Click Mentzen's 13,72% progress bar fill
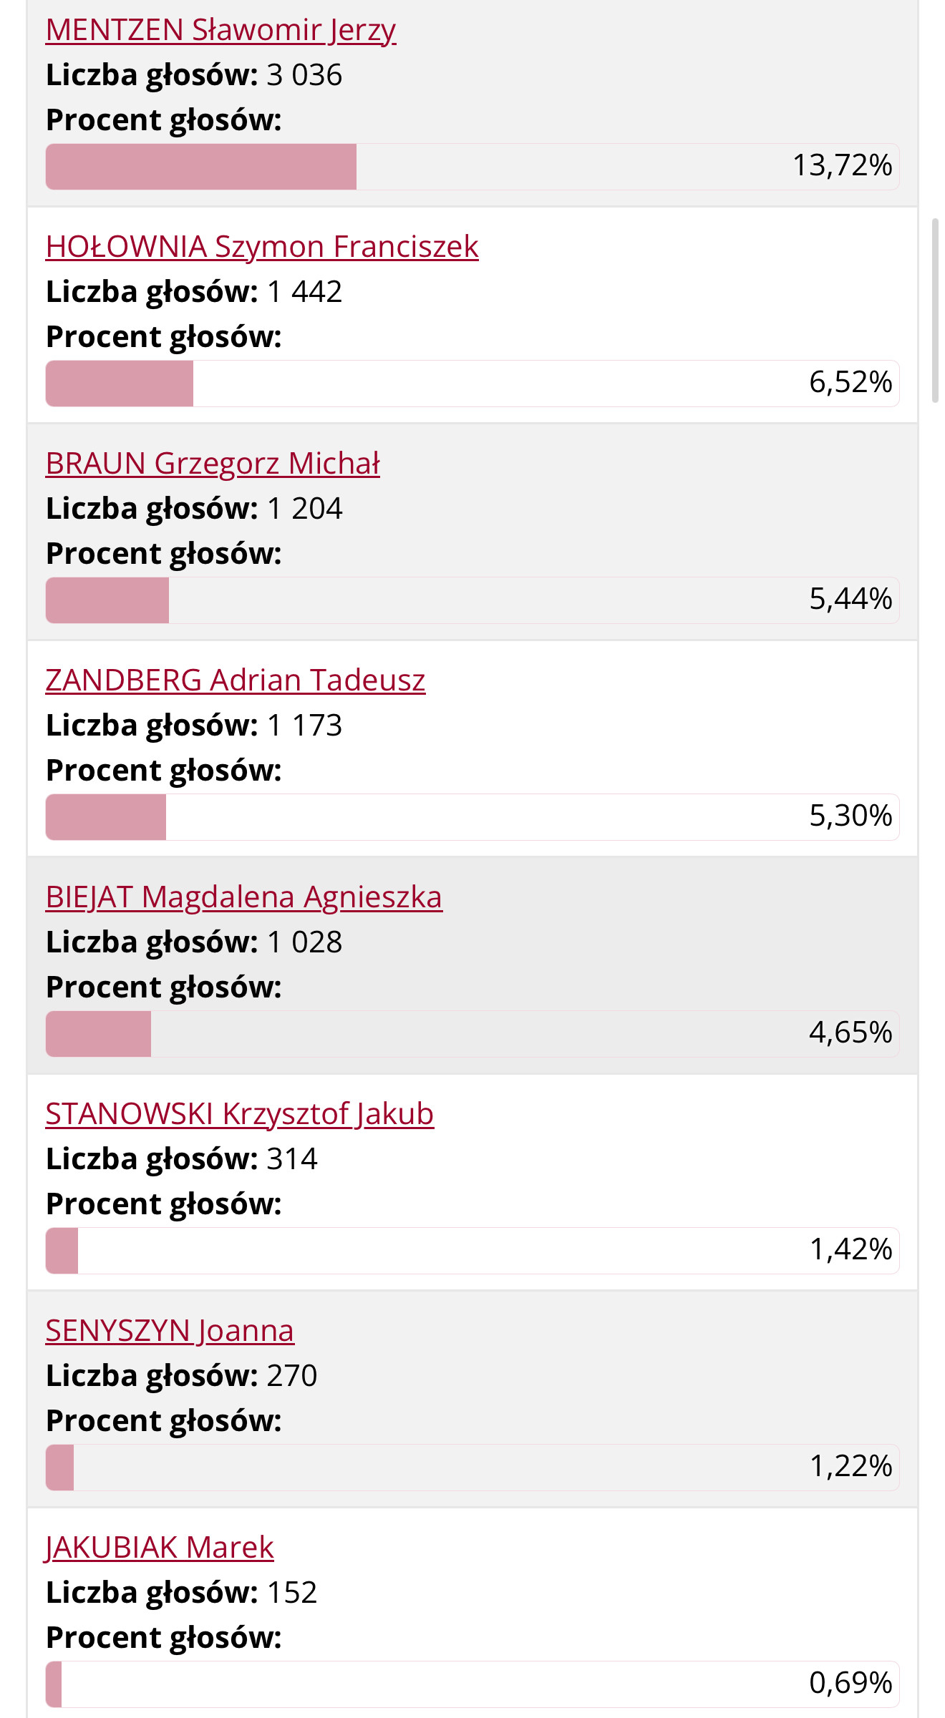 point(201,167)
